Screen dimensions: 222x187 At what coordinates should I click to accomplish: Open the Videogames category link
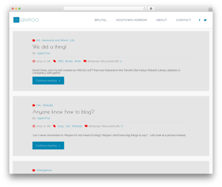click(44, 170)
